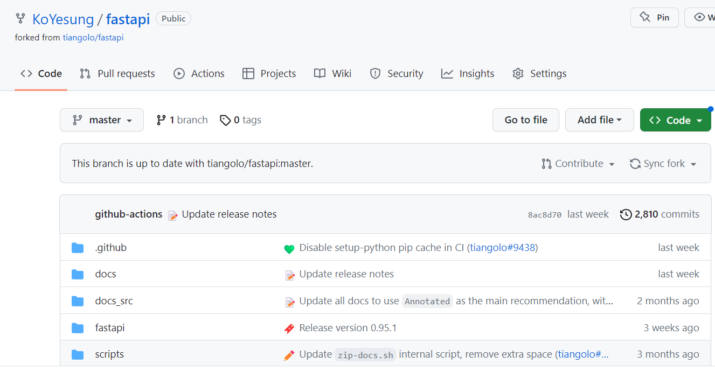
Task: Open the master branch dropdown
Action: 102,120
